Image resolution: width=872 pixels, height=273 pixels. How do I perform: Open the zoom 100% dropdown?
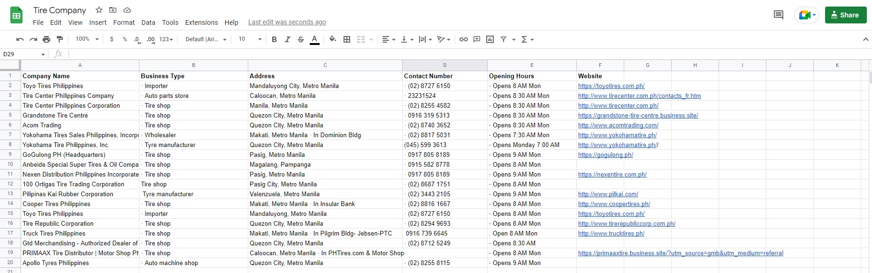pyautogui.click(x=87, y=39)
